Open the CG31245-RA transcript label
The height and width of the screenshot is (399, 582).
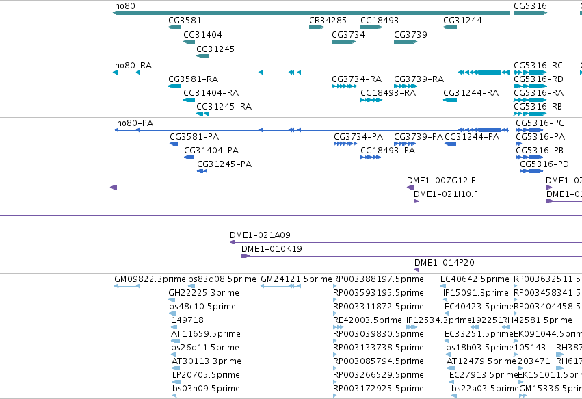224,107
